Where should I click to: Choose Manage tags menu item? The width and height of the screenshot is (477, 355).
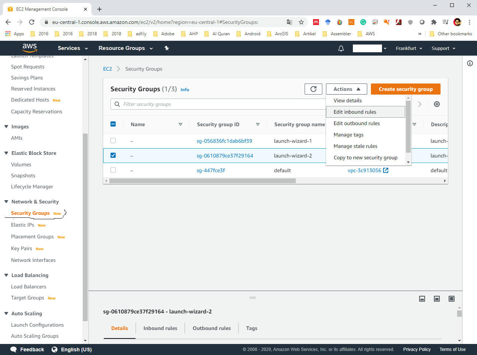click(x=365, y=135)
